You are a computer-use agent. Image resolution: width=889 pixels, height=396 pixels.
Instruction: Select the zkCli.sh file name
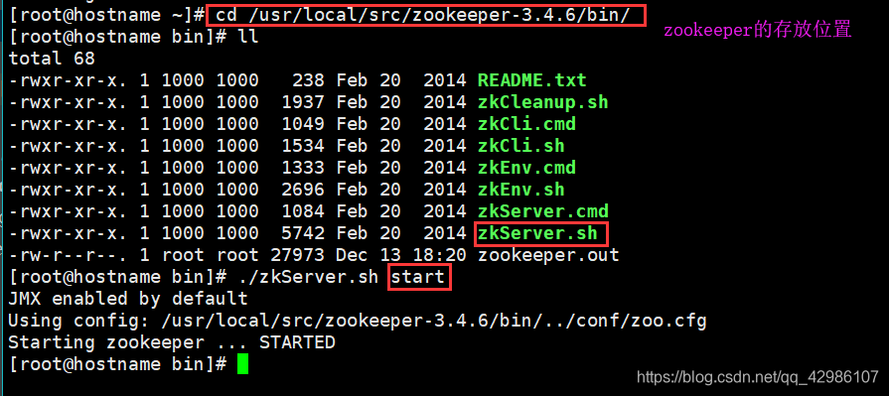click(521, 146)
